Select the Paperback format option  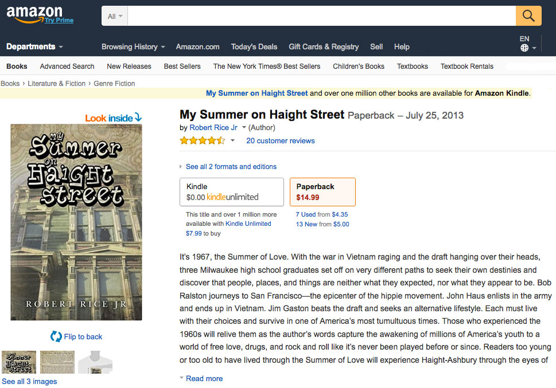[322, 191]
